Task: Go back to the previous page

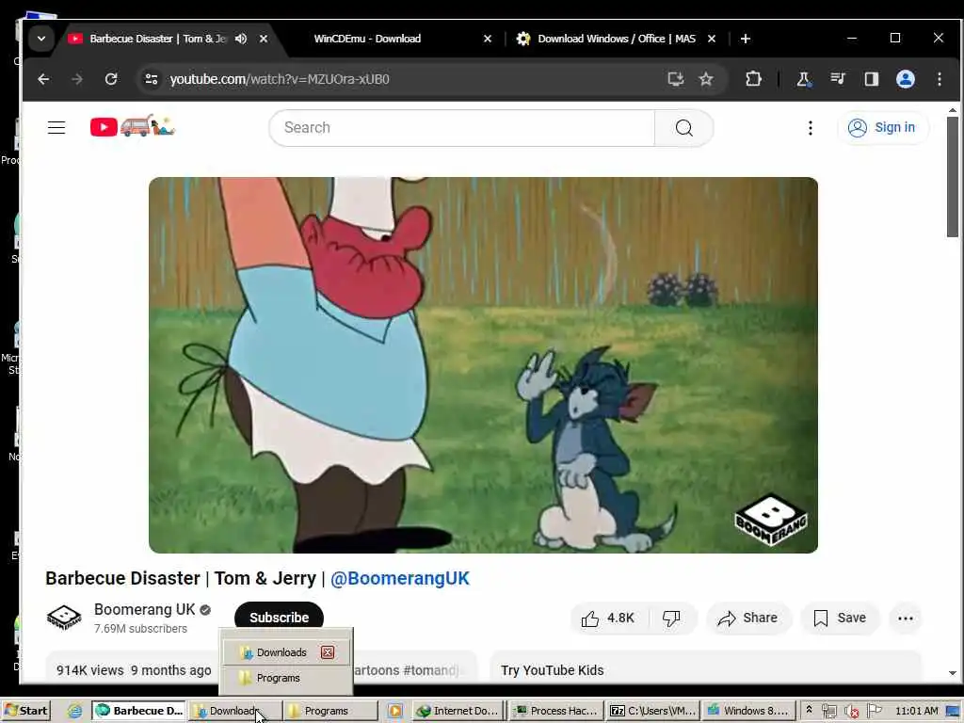Action: point(43,79)
